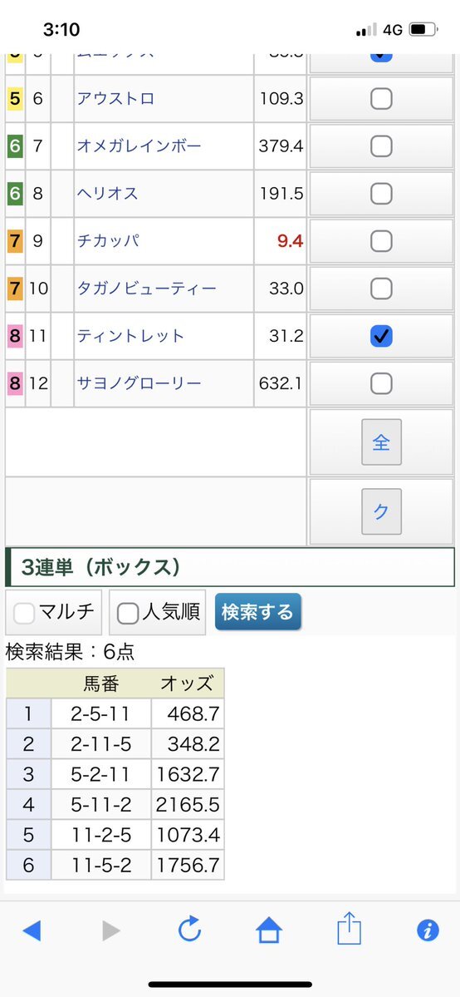Image resolution: width=460 pixels, height=997 pixels.
Task: Select result row 2-11-5
Action: point(115,744)
